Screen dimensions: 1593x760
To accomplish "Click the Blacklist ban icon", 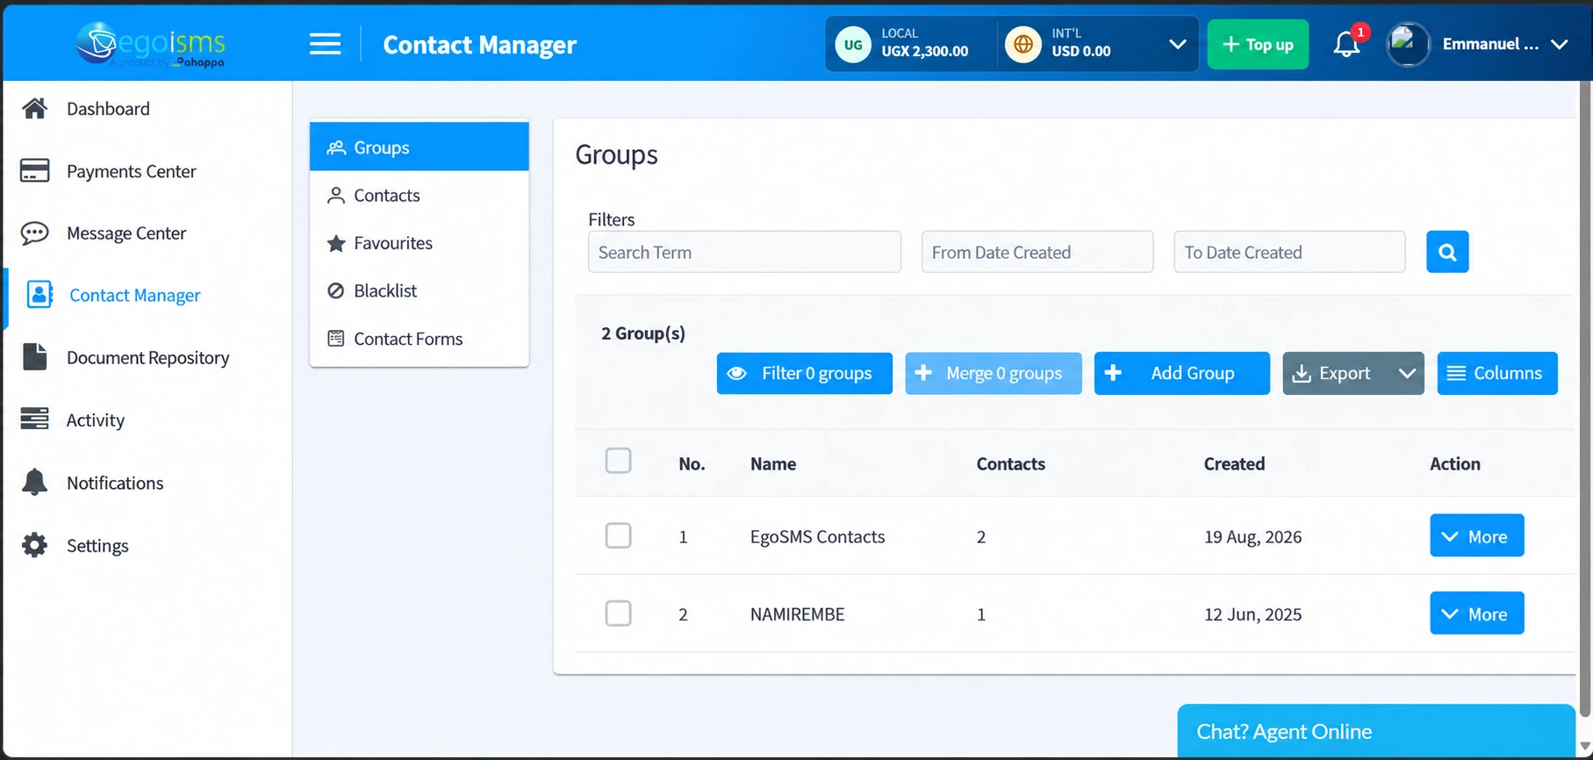I will [x=336, y=290].
